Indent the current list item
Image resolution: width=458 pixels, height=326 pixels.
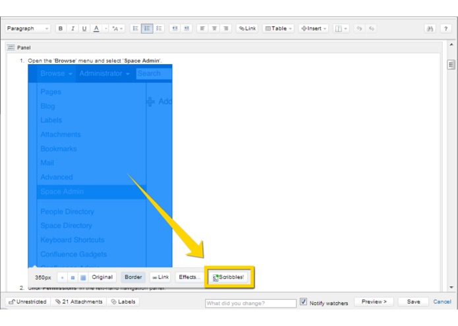coord(186,28)
